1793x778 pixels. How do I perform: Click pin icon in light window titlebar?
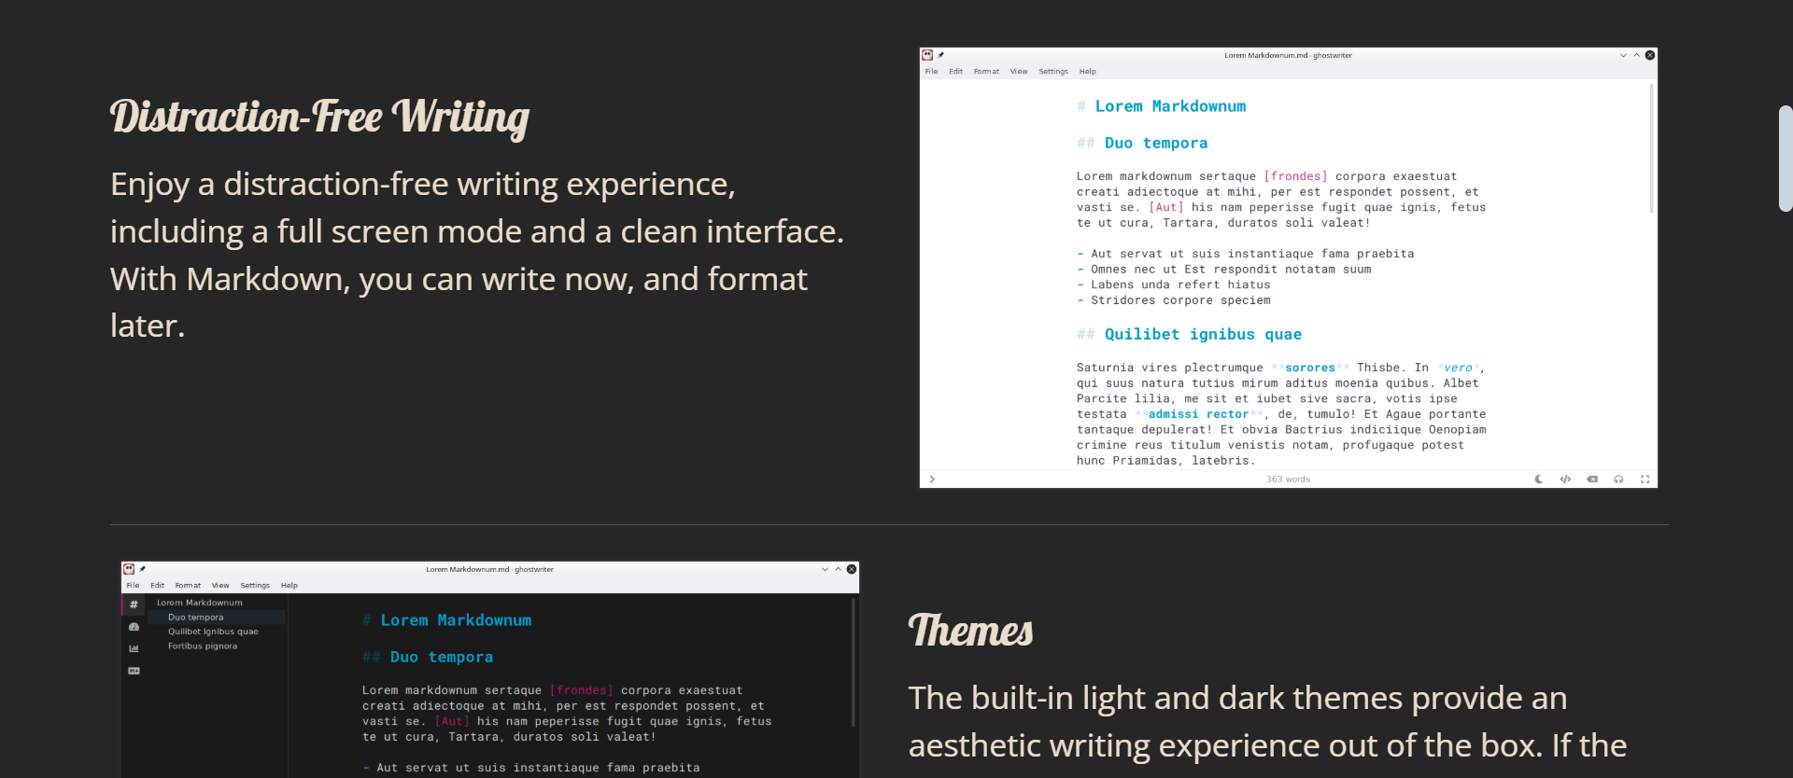pos(941,55)
